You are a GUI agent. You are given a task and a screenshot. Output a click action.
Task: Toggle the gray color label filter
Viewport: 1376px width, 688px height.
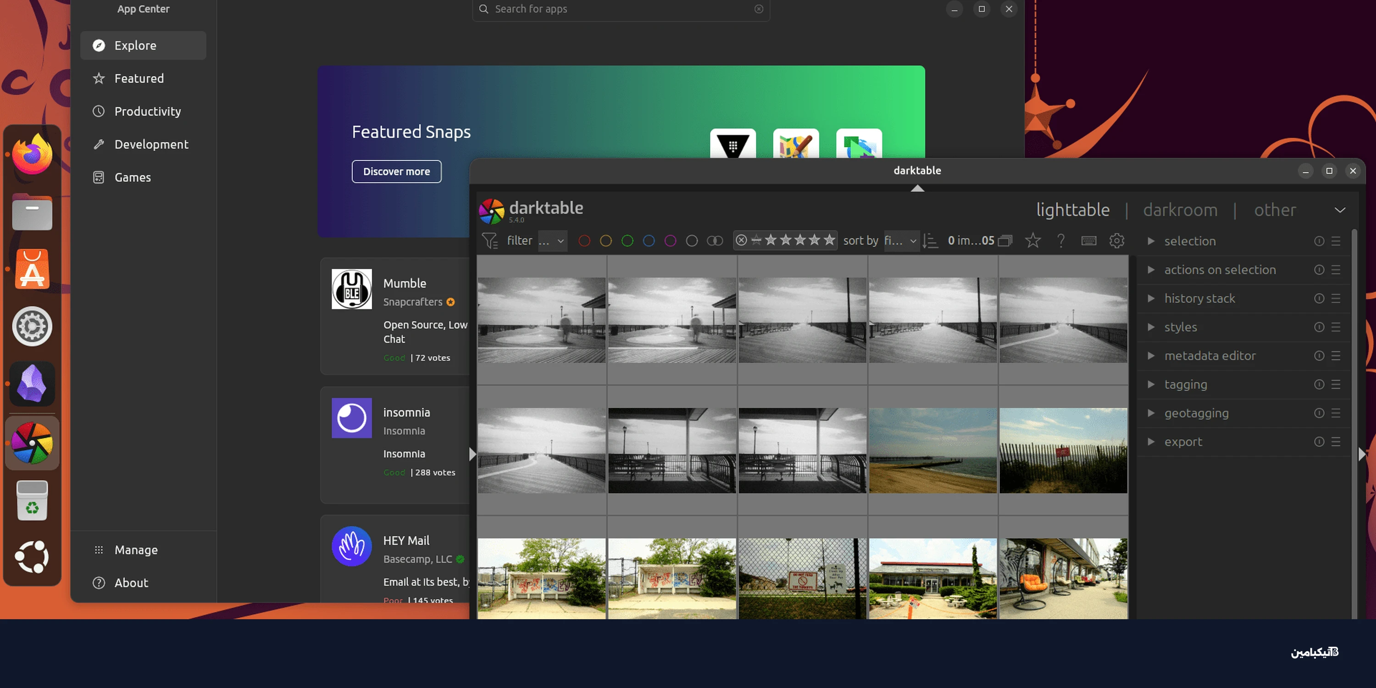(692, 241)
